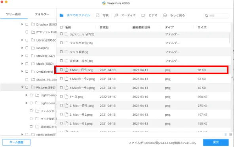Screen dimensions: 234x147
Task: Select the マック壁紙(5) folder row
Action: [x=144, y=52]
